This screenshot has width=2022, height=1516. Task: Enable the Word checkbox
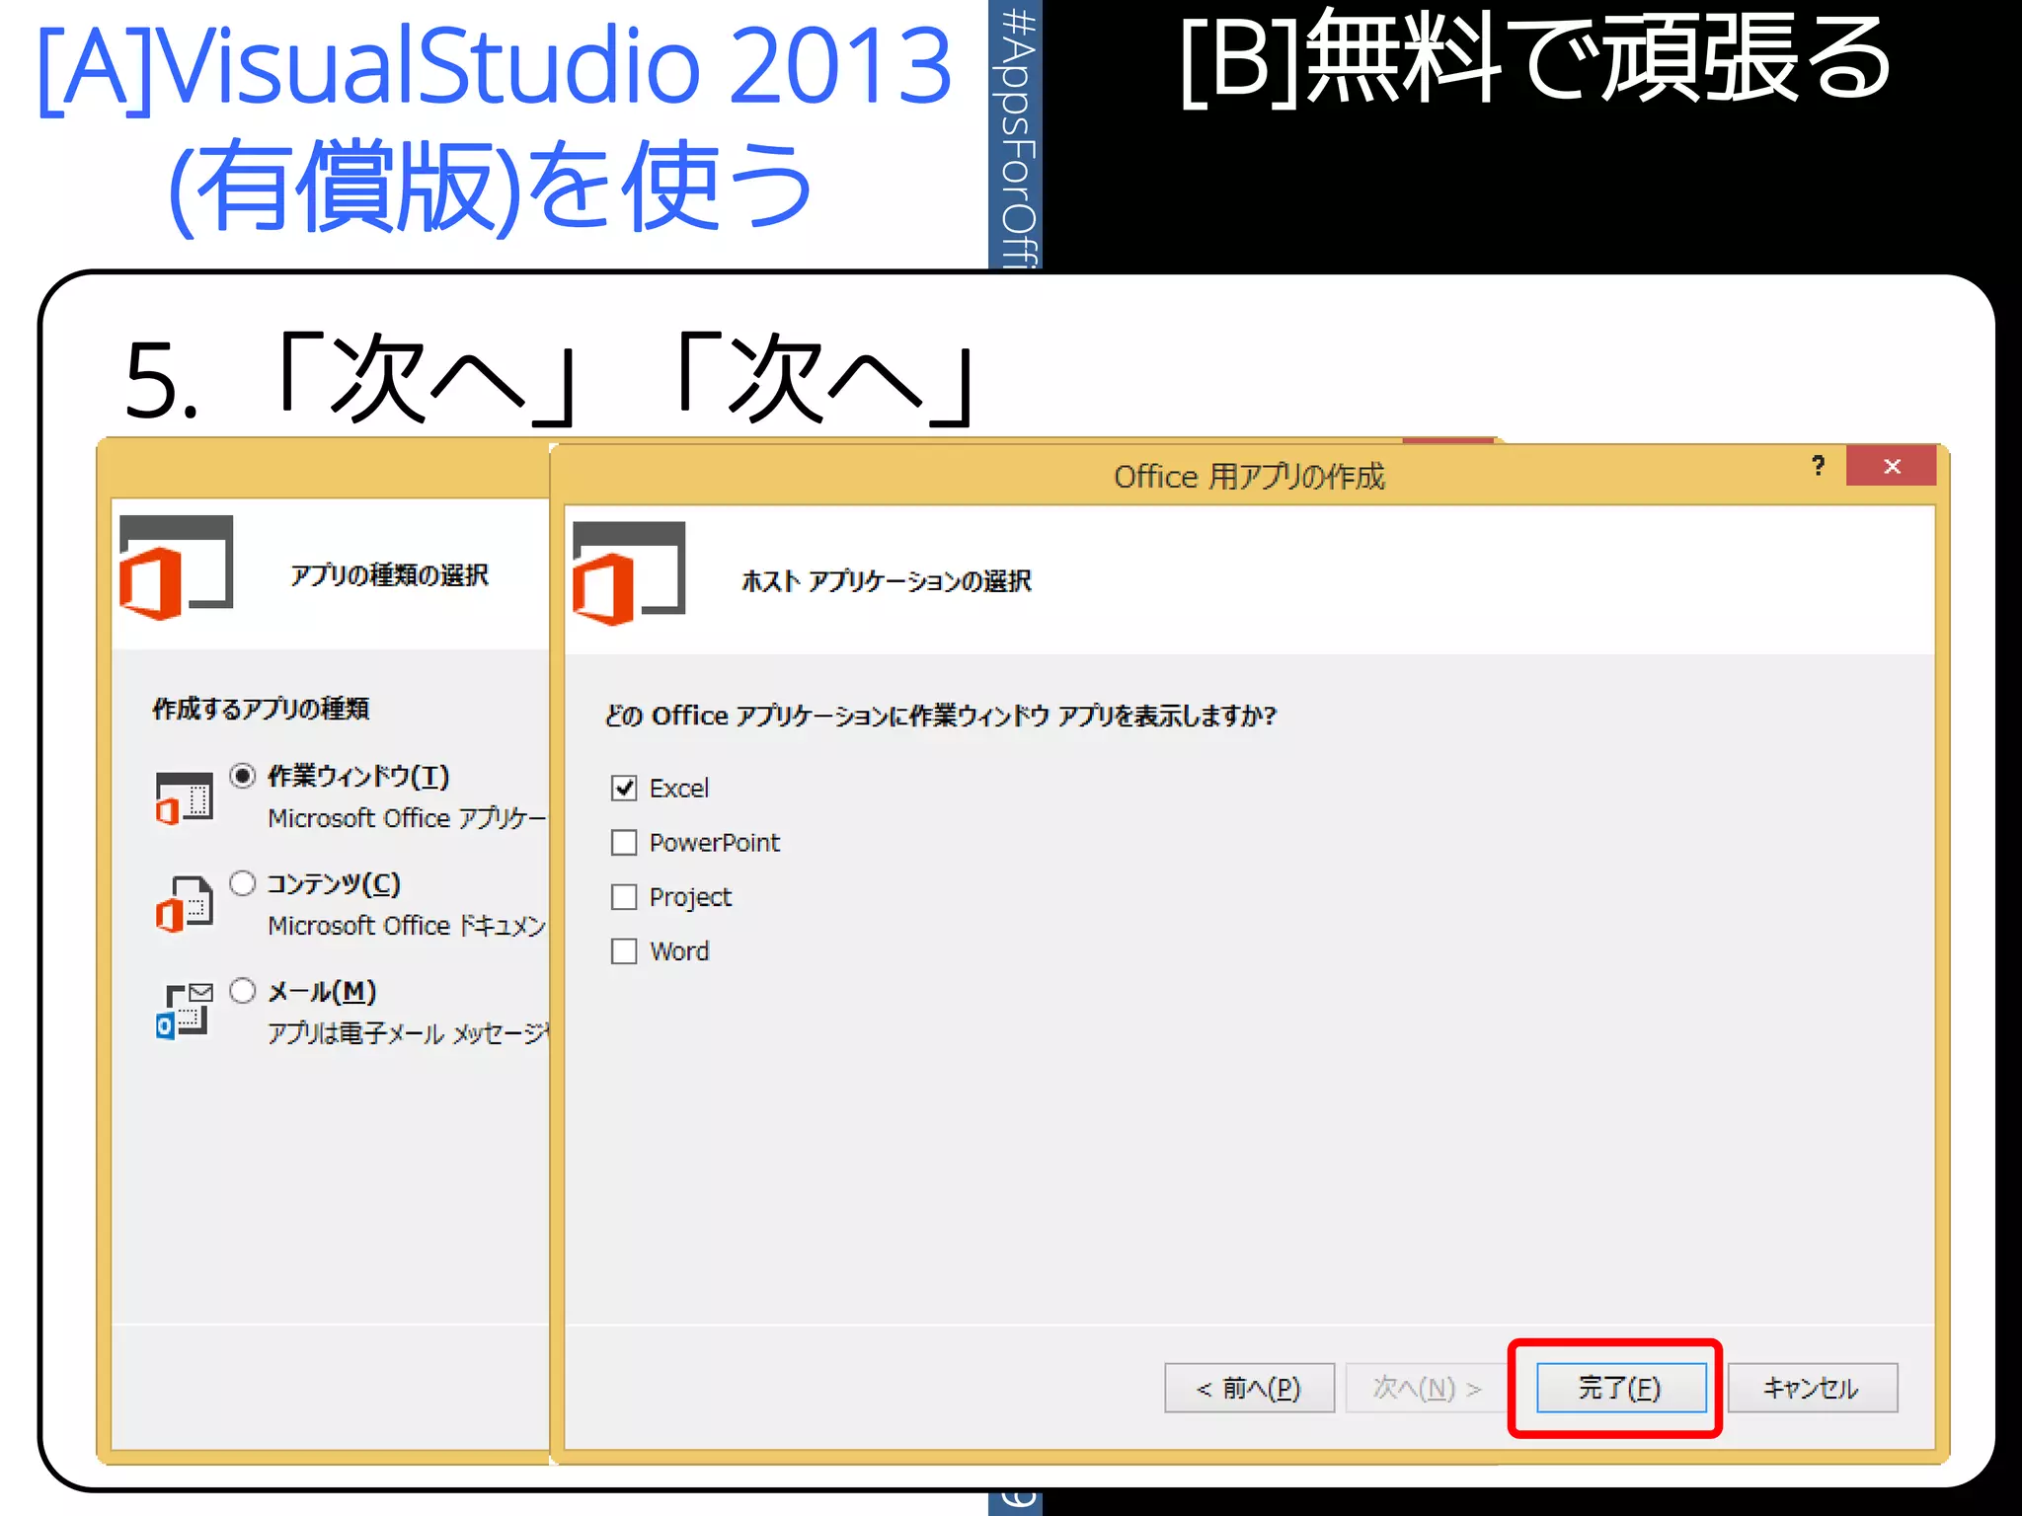[624, 950]
